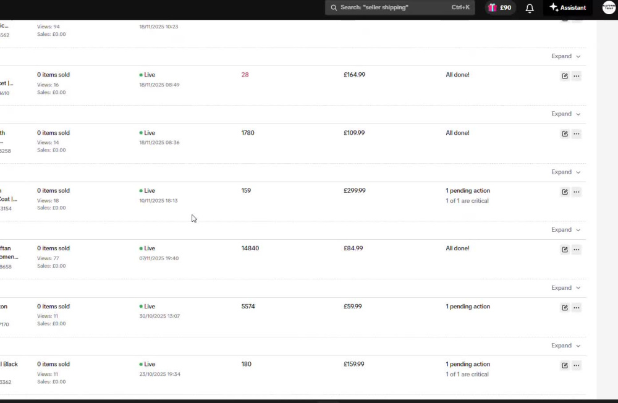Click the "1 pending action" for £299.99 listing
The width and height of the screenshot is (618, 403).
(468, 190)
